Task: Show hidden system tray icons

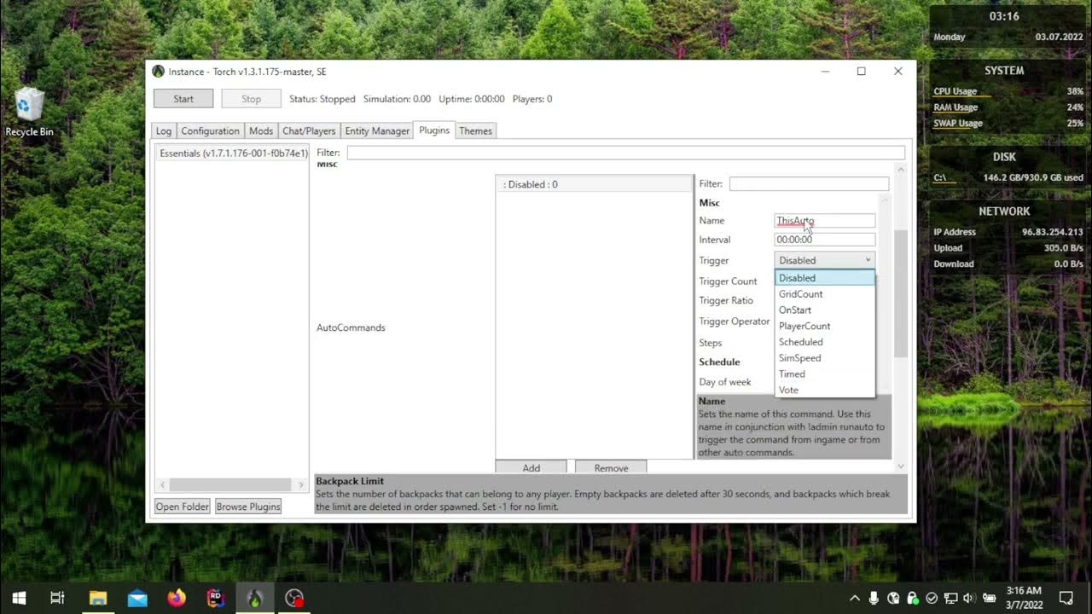Action: pyautogui.click(x=855, y=598)
